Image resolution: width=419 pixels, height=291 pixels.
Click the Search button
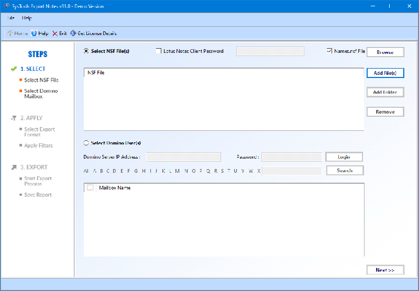tap(345, 170)
